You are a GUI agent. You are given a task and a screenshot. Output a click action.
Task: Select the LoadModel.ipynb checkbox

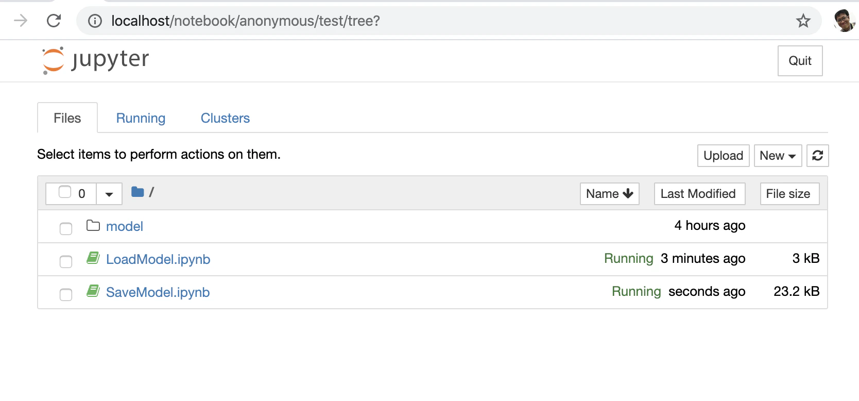point(66,261)
